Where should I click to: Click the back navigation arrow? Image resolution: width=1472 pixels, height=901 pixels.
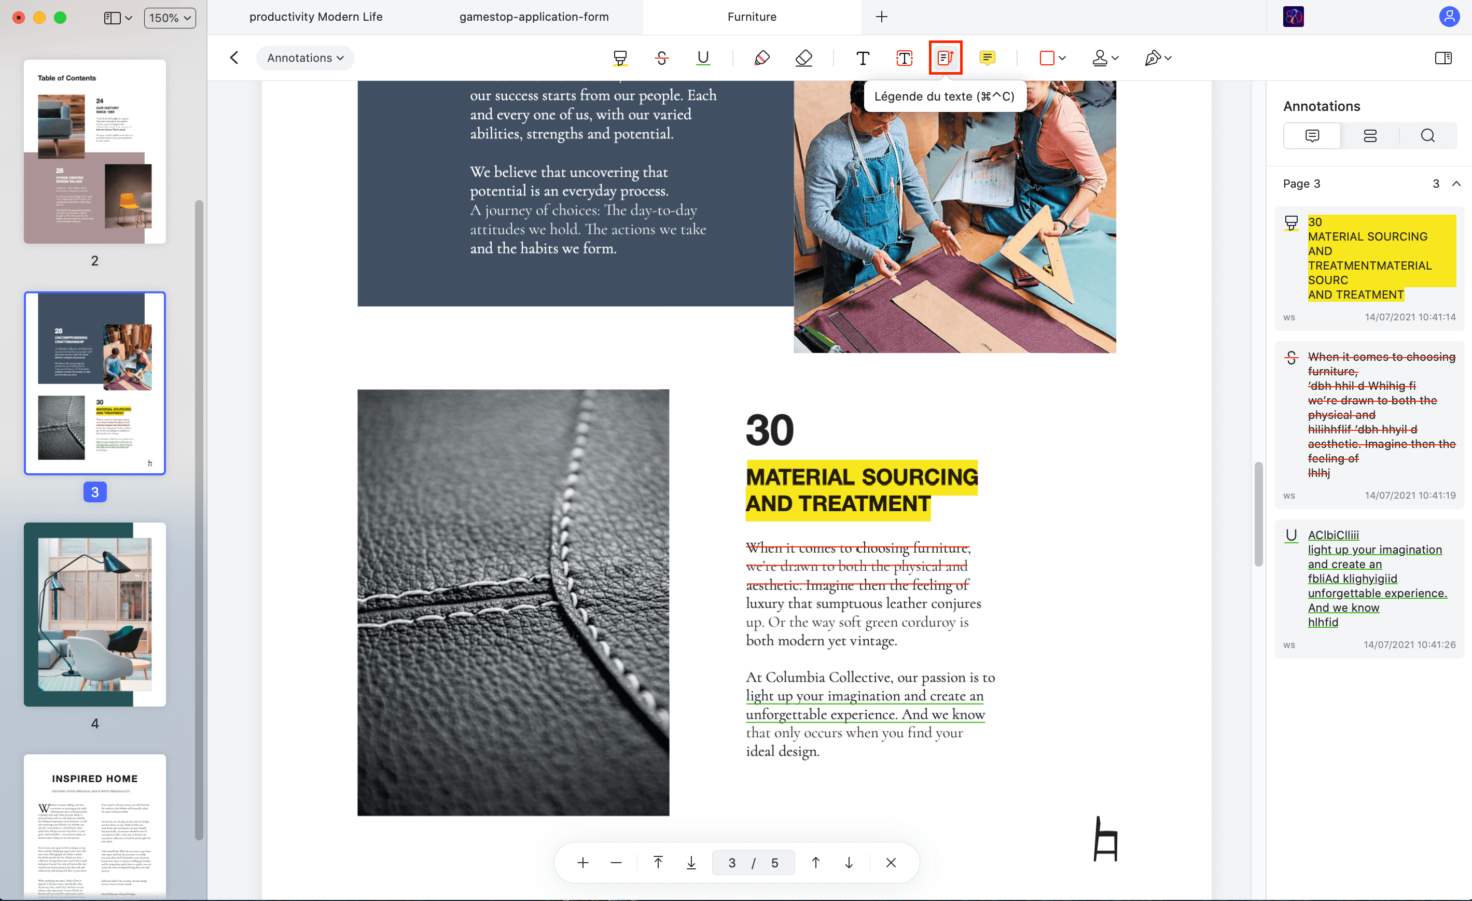tap(234, 58)
